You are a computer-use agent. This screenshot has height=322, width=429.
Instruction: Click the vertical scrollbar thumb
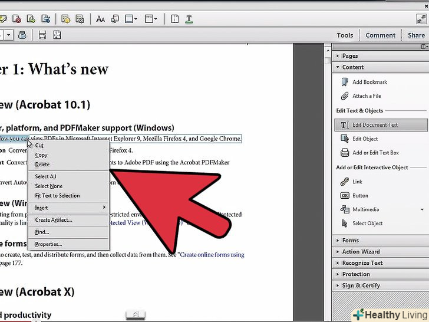328,60
